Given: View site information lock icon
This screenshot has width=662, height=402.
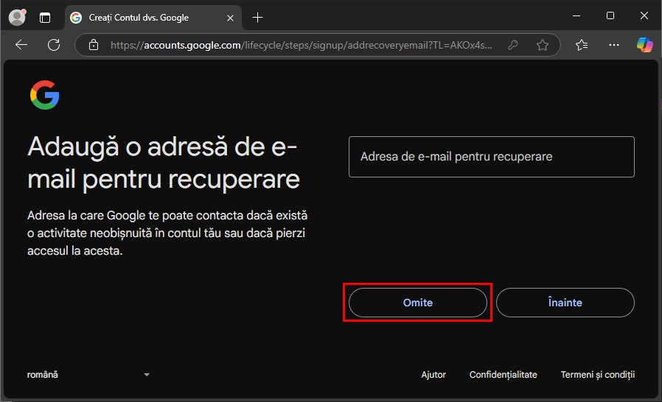Looking at the screenshot, I should click(x=94, y=45).
